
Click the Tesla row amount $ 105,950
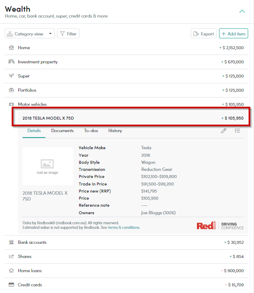click(232, 118)
